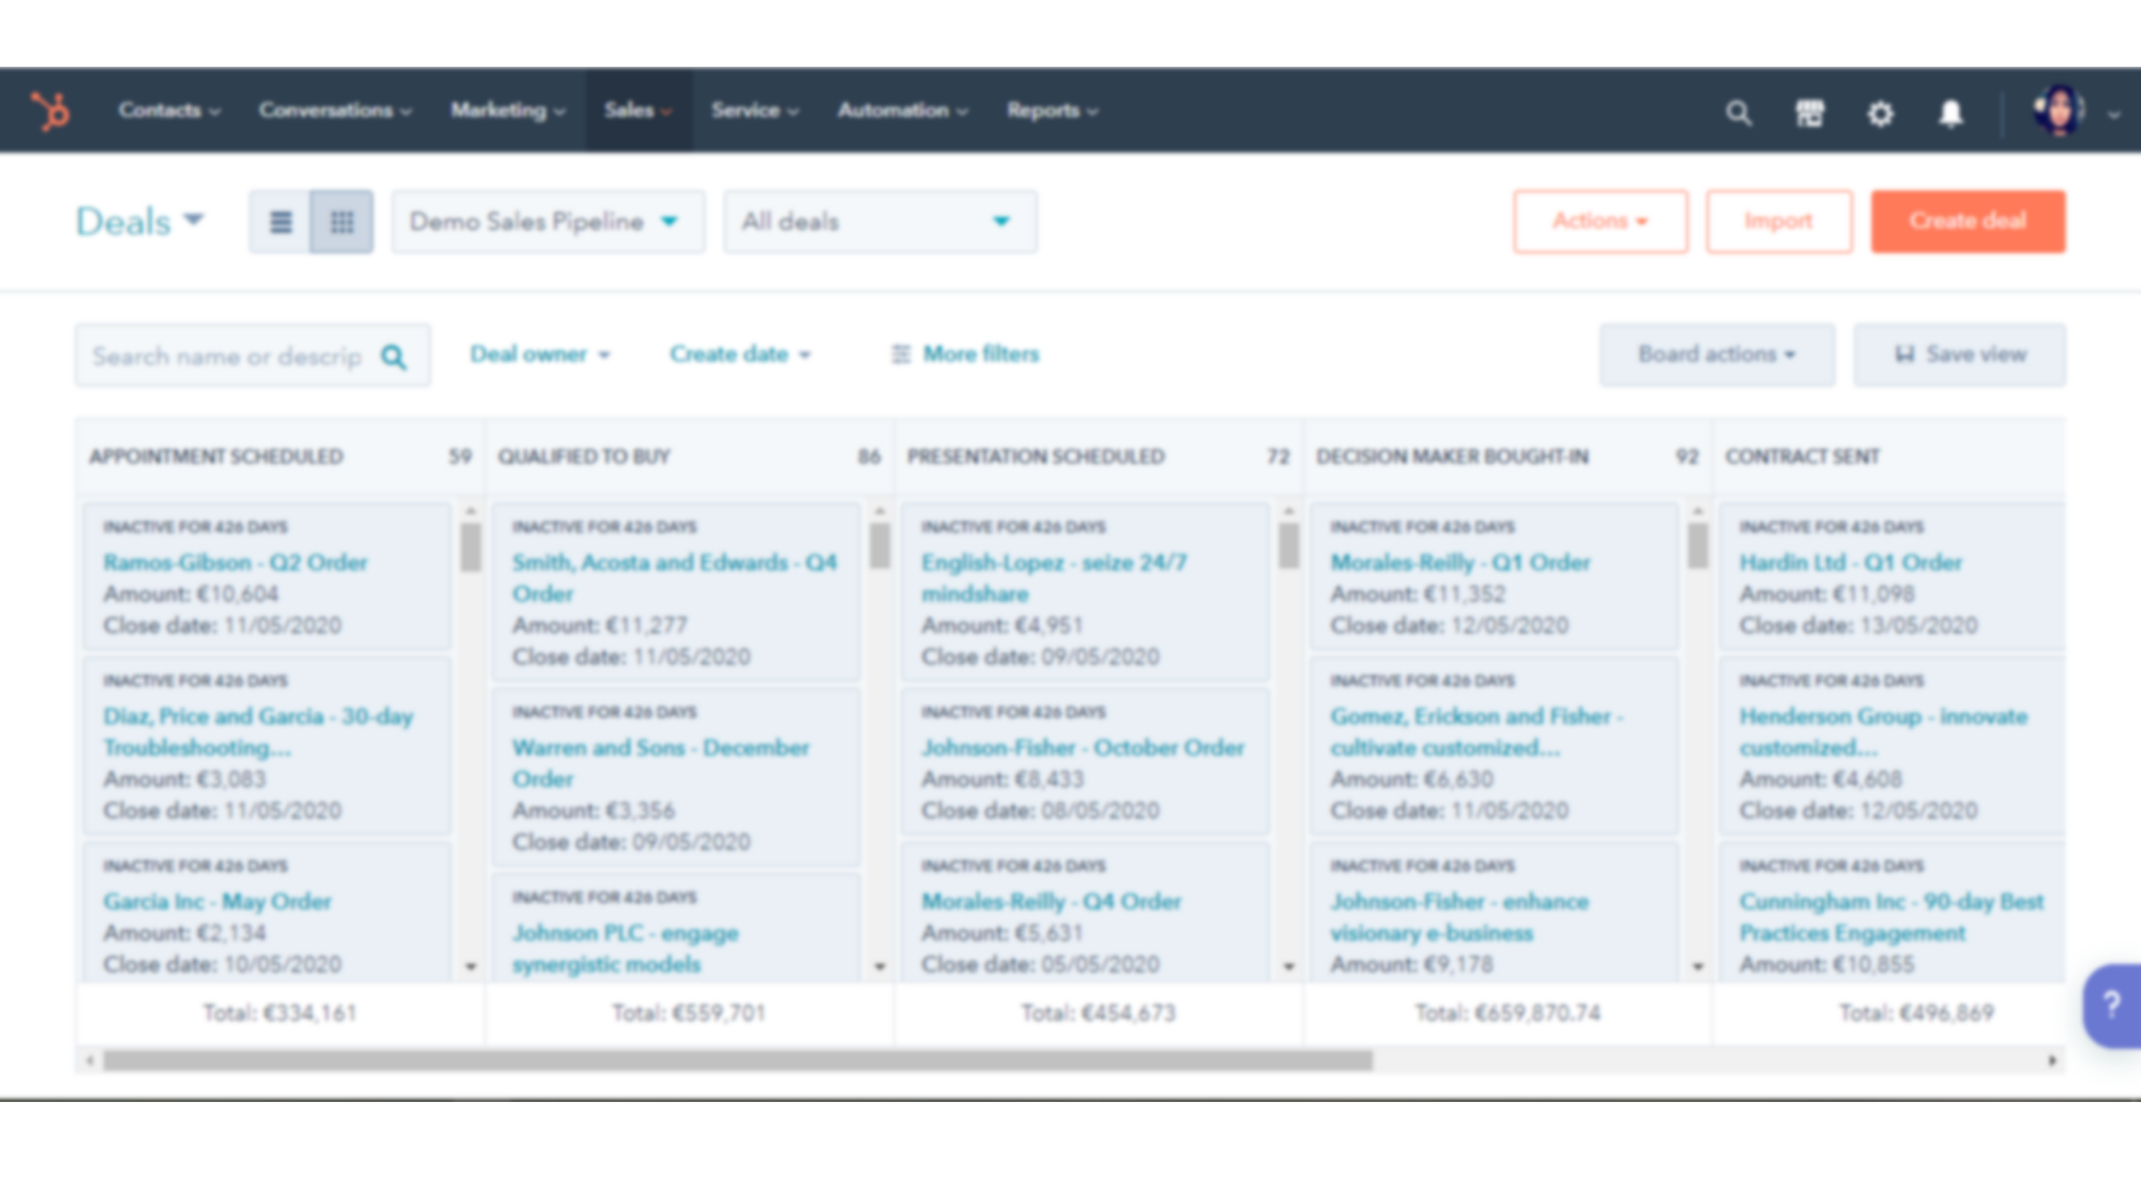Open the Marketing menu
2141x1204 pixels.
[x=508, y=111]
